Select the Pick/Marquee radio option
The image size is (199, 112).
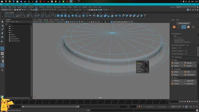click(x=172, y=34)
